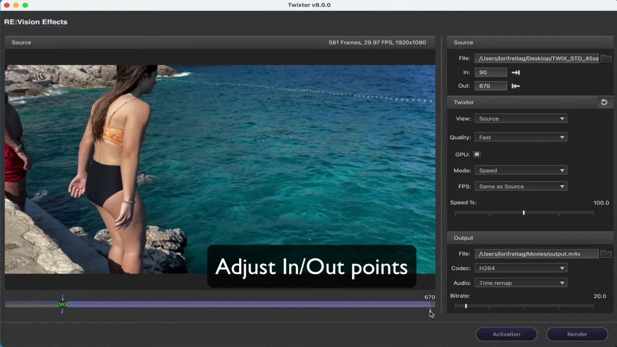Open the Codec dropdown showing H264
The width and height of the screenshot is (617, 347).
[x=520, y=268]
